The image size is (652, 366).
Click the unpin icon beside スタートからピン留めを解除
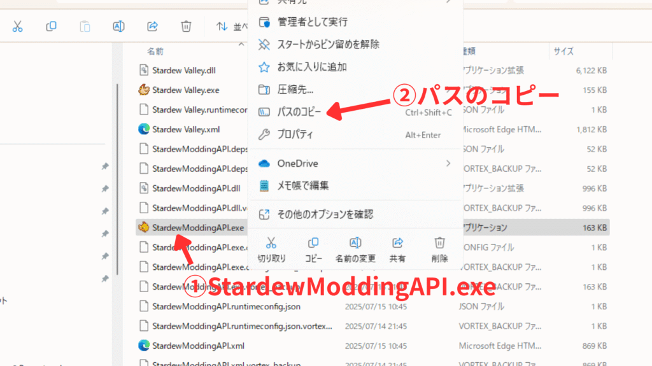pyautogui.click(x=264, y=45)
